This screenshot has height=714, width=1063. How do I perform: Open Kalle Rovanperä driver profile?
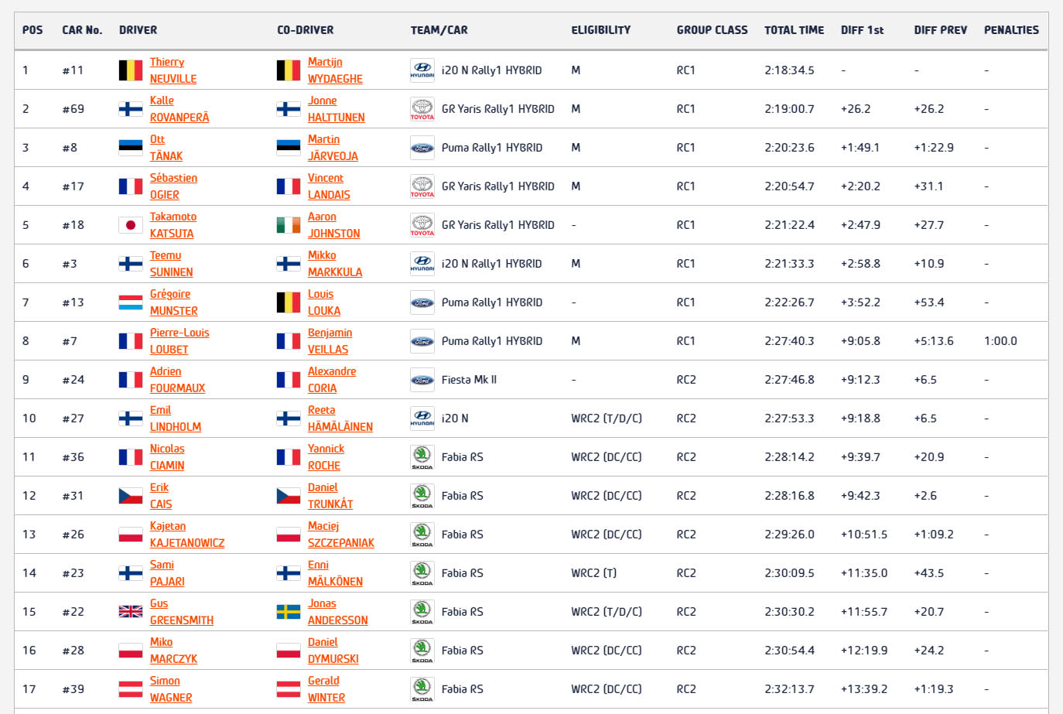pyautogui.click(x=179, y=109)
